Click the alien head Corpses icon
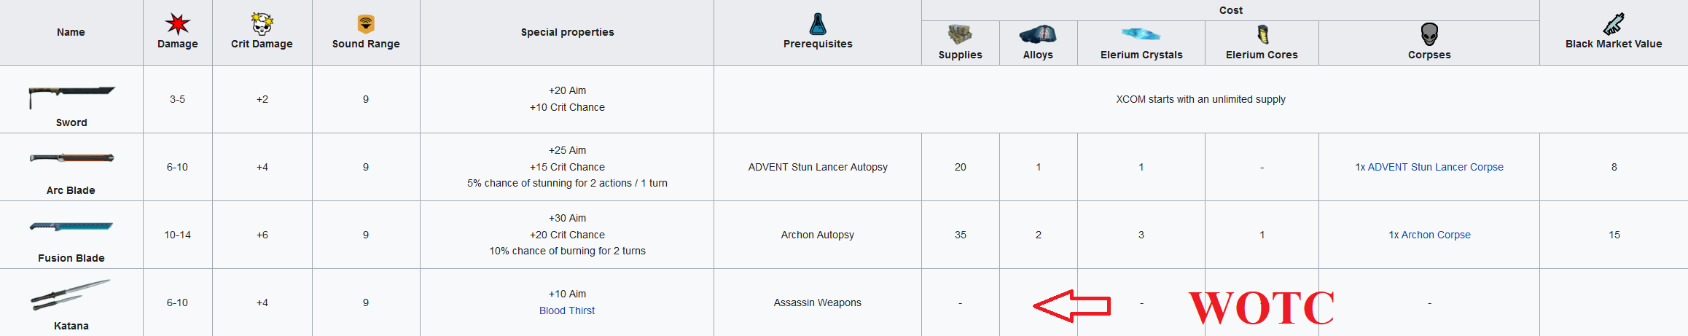1688x336 pixels. click(x=1429, y=34)
